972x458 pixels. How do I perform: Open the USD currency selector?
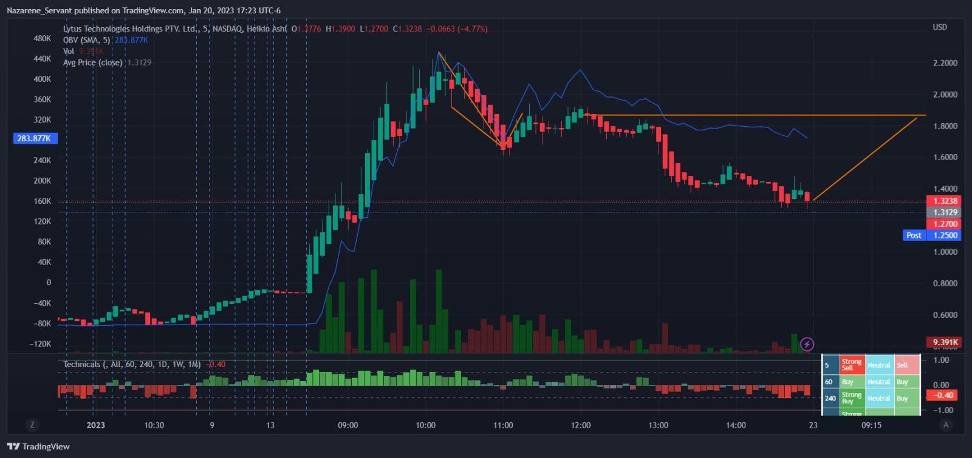940,27
